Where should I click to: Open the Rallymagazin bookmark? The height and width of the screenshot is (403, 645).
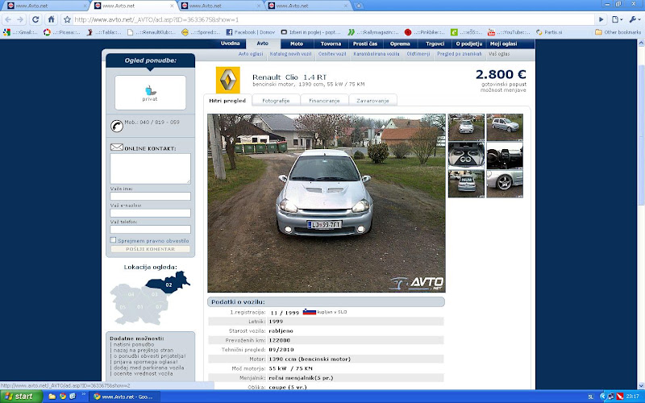coord(373,32)
